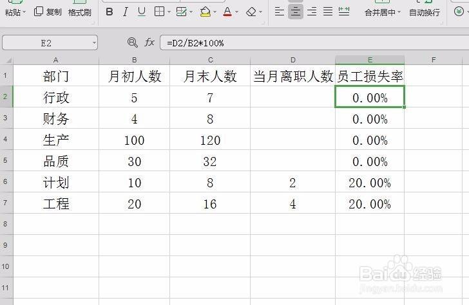The width and height of the screenshot is (469, 305).
Task: Select column D header
Action: tap(293, 60)
